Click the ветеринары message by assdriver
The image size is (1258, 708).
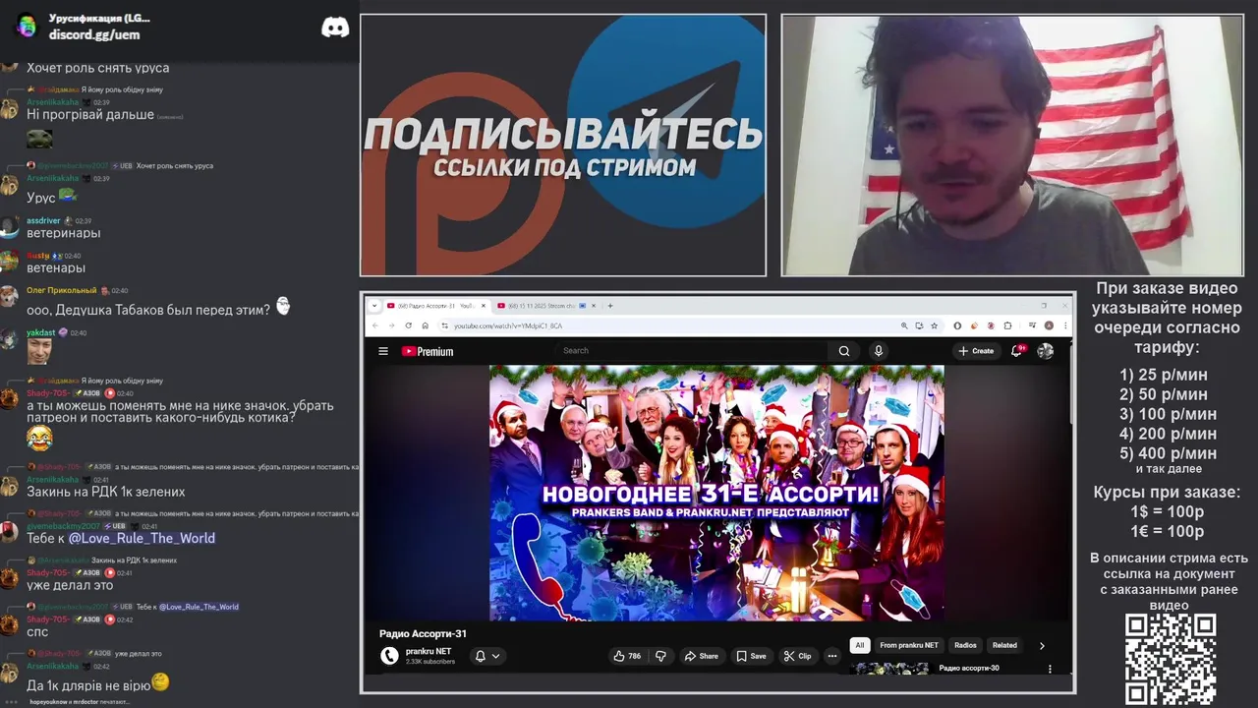63,233
